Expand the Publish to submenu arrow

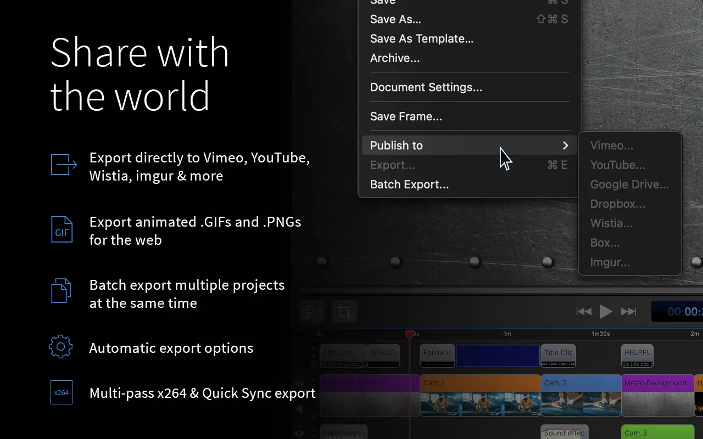565,145
